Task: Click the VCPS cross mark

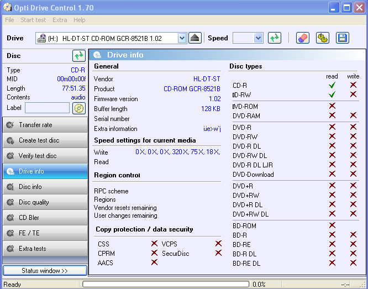Action: click(x=218, y=244)
